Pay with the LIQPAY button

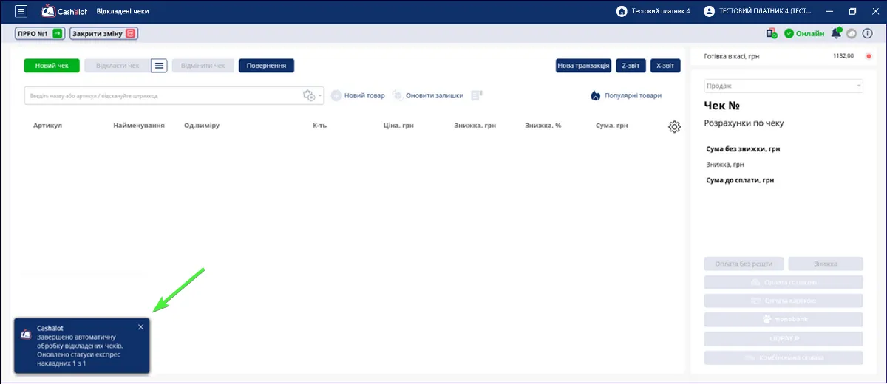pyautogui.click(x=784, y=339)
